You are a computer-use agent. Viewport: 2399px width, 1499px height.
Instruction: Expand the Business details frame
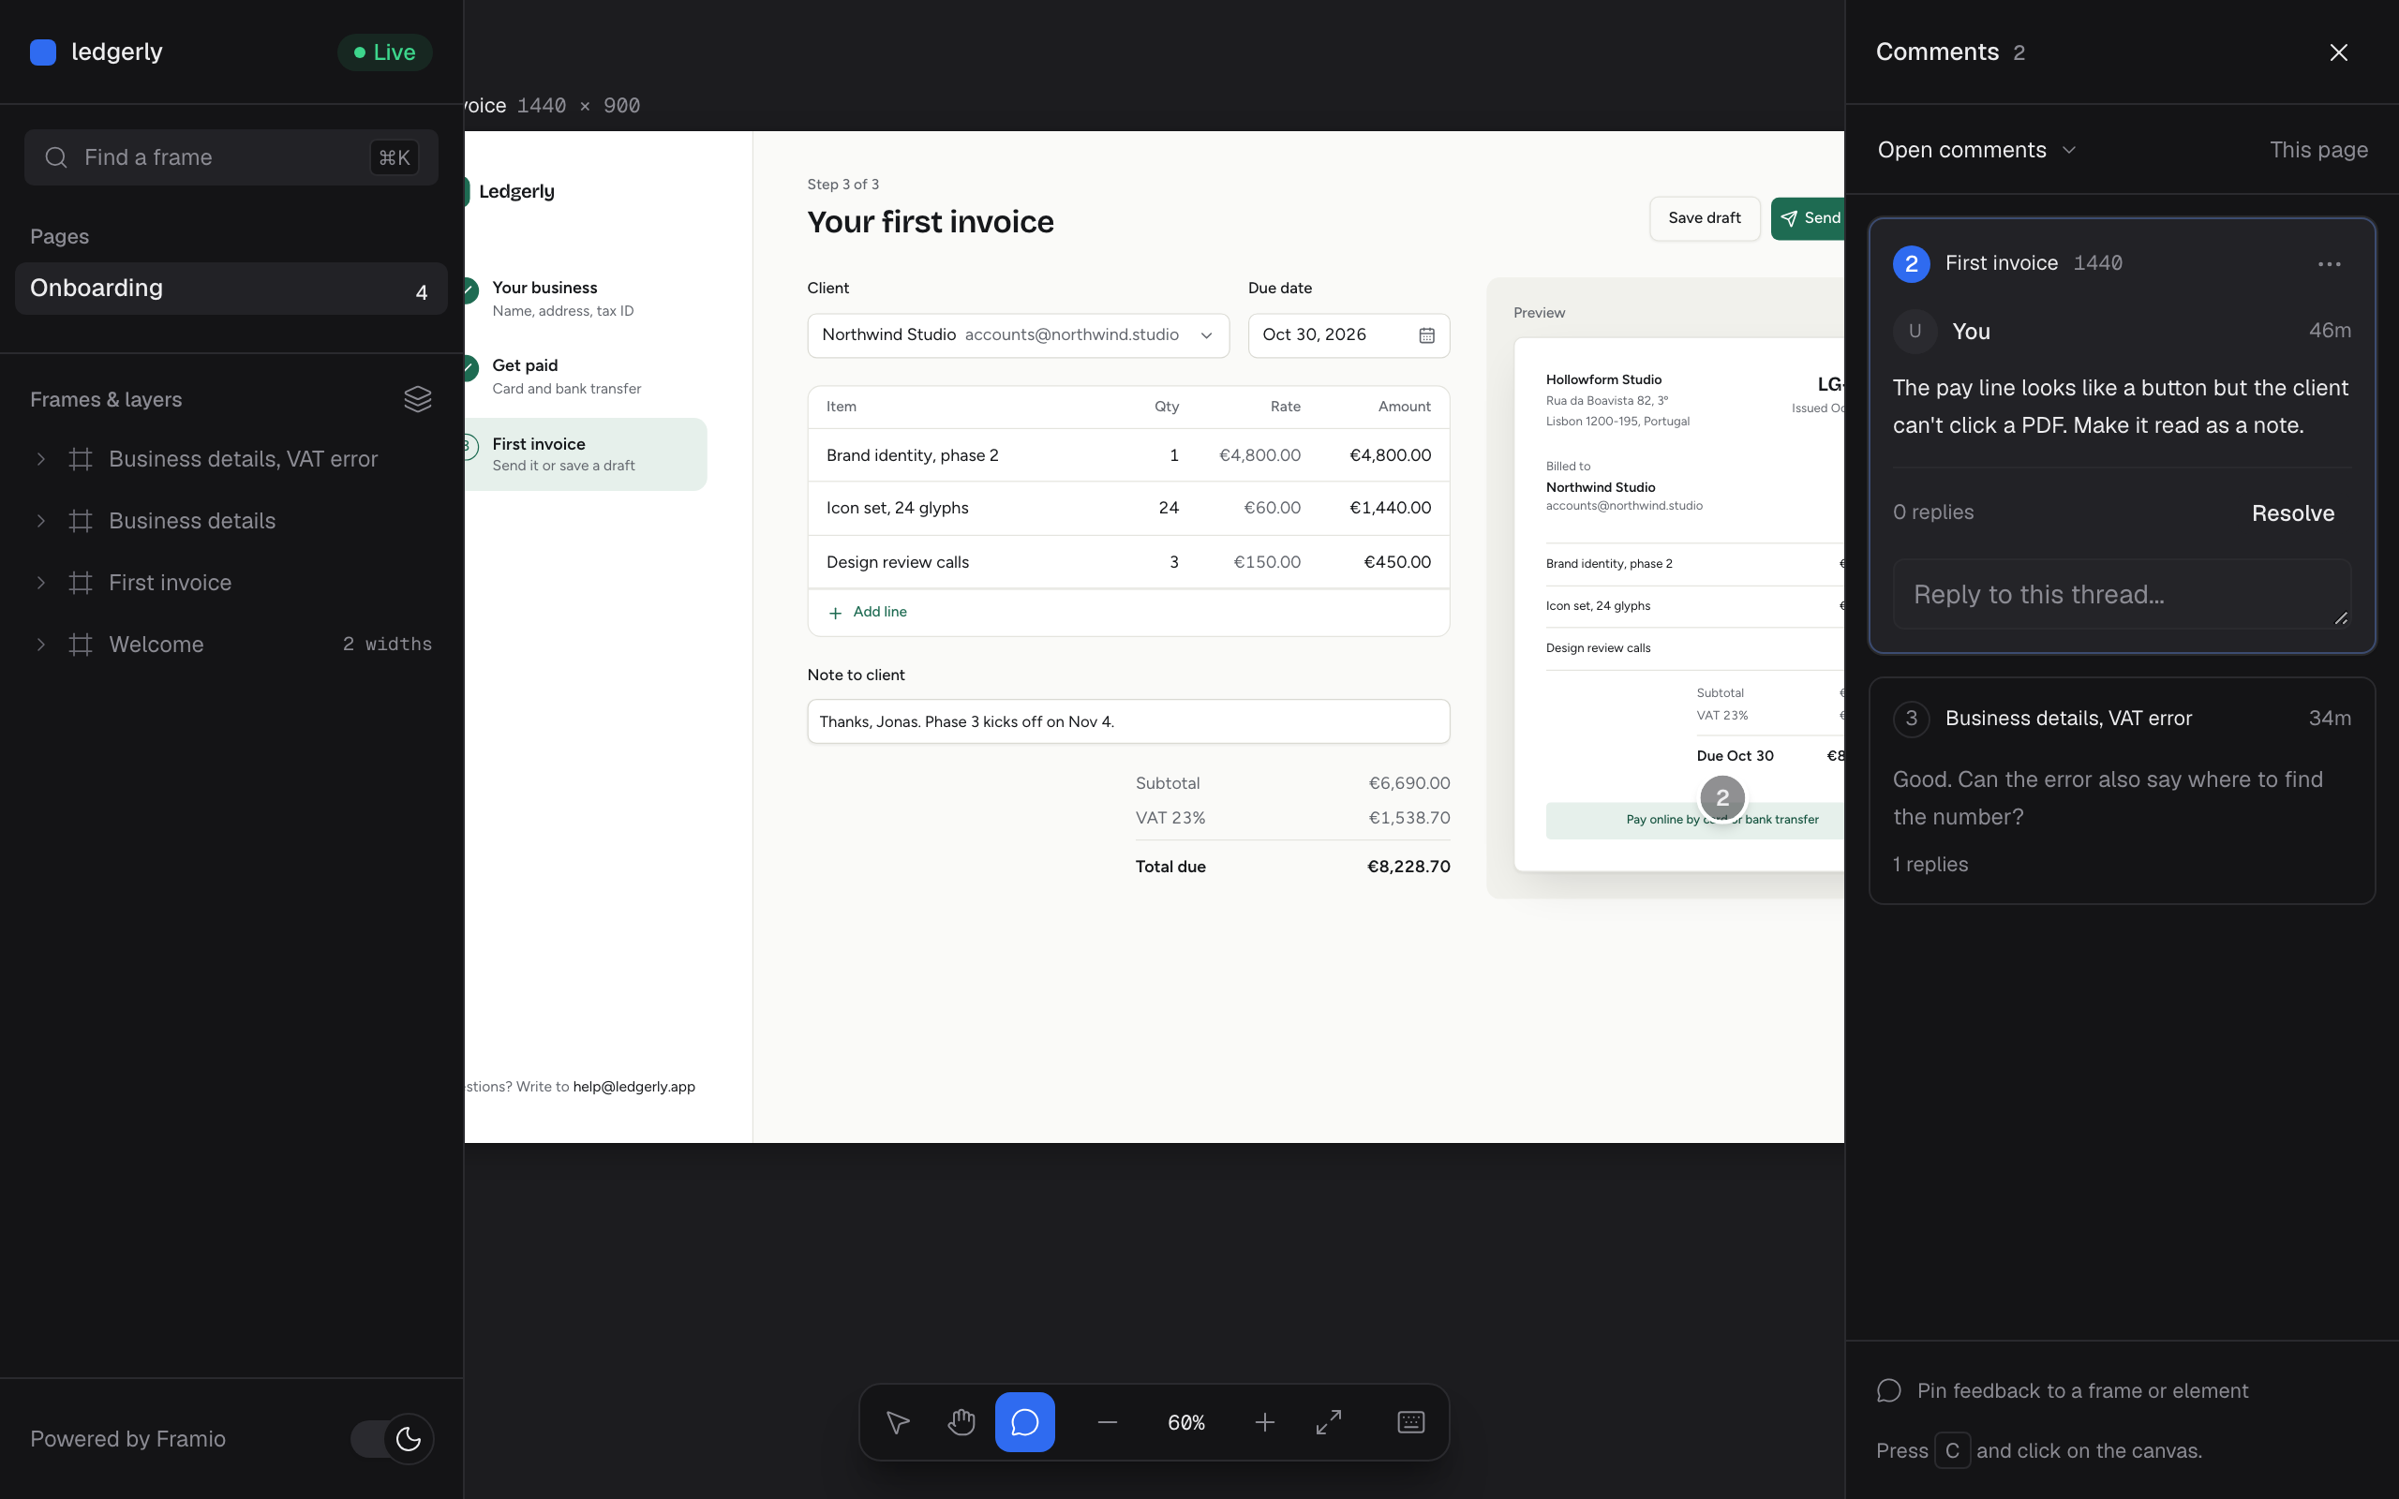click(x=40, y=521)
